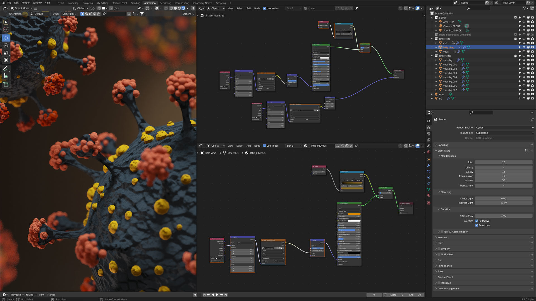Collapse the OMICRON collection in outliner

pos(432,39)
